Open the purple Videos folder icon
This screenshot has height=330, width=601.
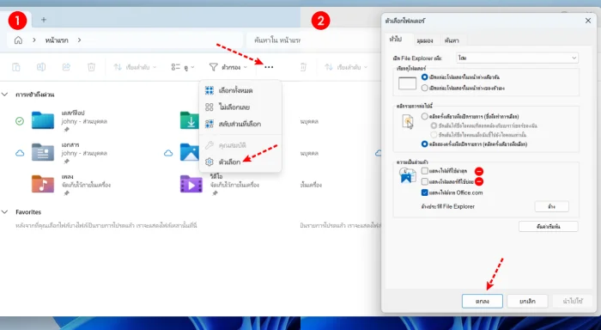click(x=191, y=184)
